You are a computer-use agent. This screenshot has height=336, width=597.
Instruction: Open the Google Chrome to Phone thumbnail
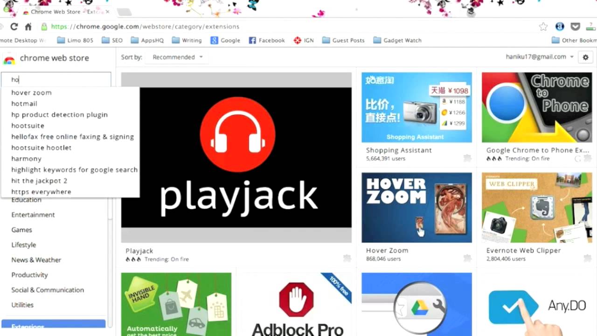coord(537,107)
